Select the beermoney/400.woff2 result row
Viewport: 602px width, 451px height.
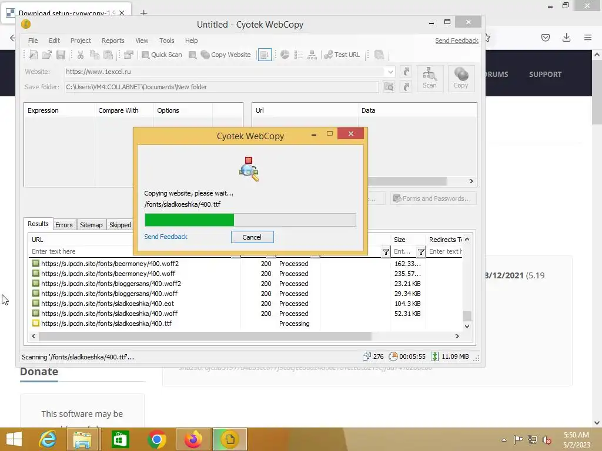(246, 264)
